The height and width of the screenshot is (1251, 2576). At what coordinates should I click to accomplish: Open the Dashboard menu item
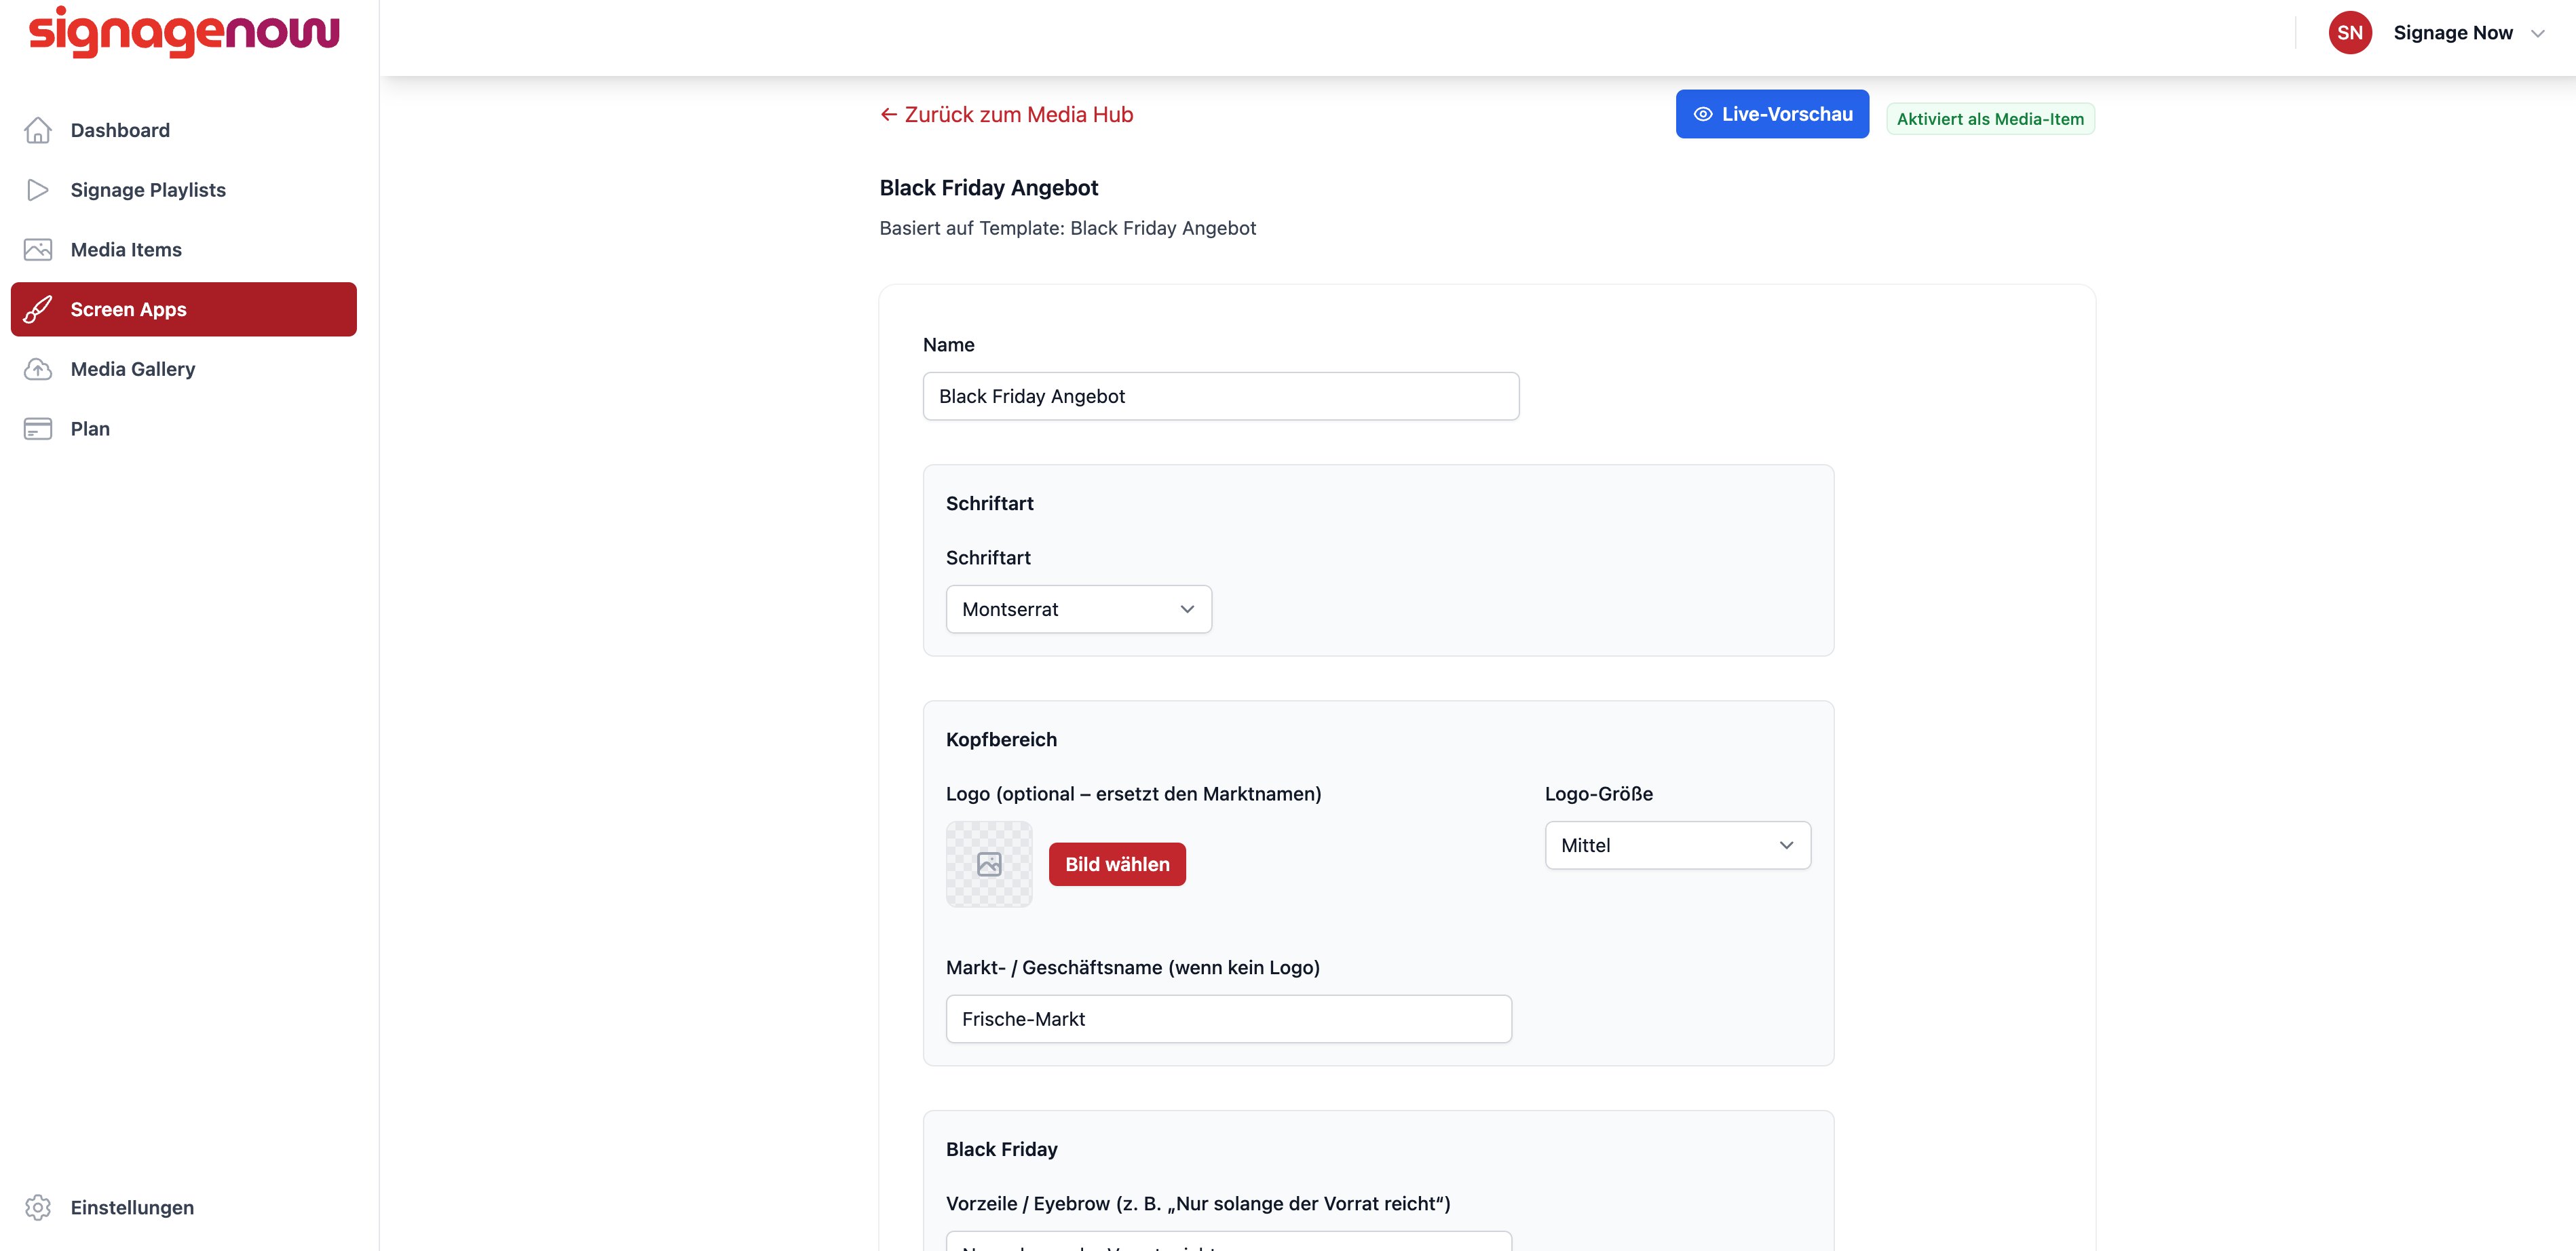(184, 130)
